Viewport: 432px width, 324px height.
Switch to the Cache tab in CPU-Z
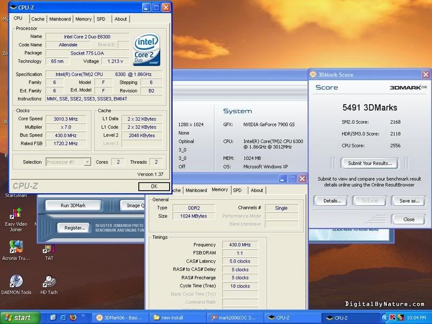37,18
